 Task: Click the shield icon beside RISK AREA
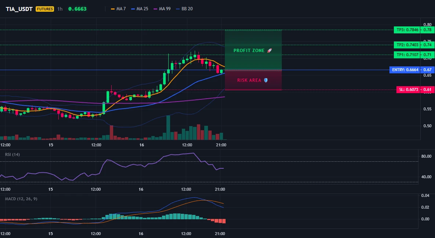[266, 80]
